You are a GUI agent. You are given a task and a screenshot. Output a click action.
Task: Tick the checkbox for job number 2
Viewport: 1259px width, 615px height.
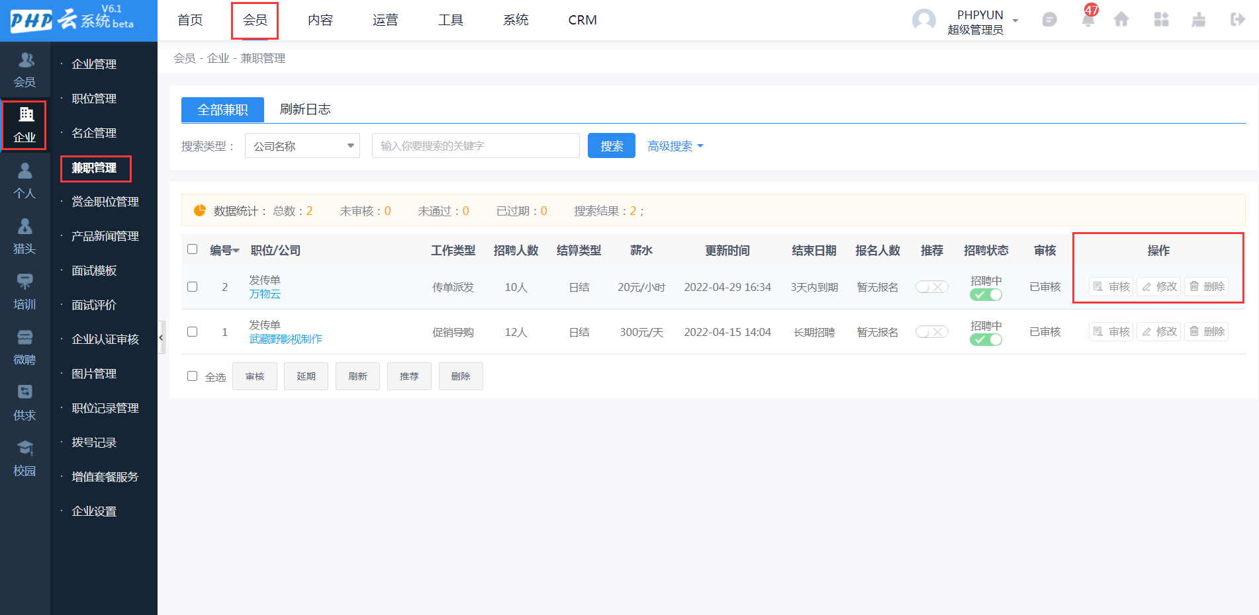pos(193,286)
